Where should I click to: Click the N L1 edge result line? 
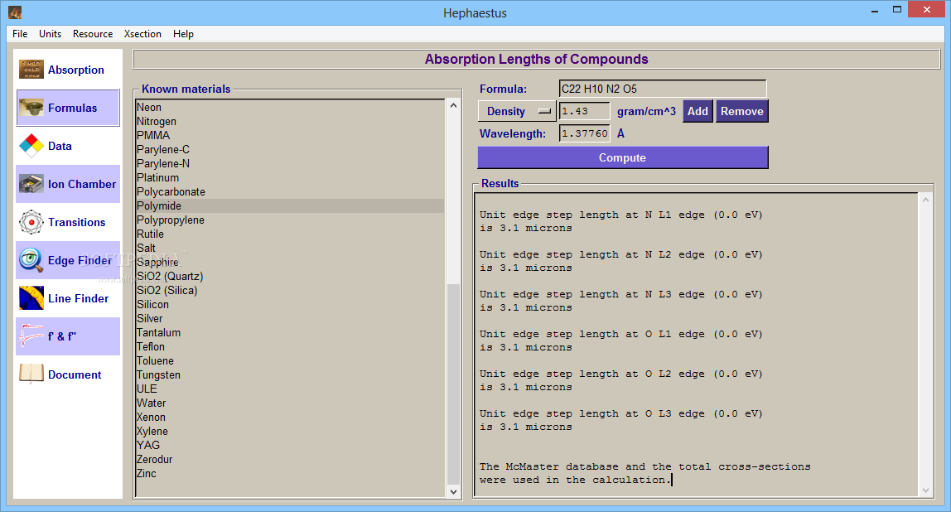coord(621,215)
